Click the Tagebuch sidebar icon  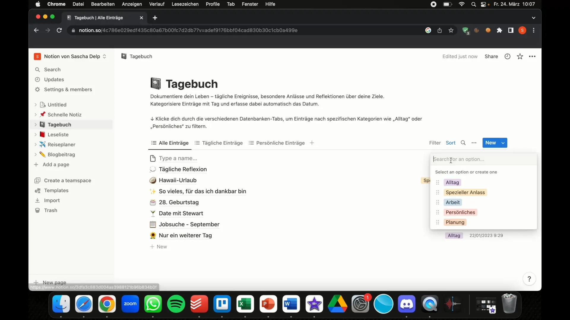tap(43, 124)
